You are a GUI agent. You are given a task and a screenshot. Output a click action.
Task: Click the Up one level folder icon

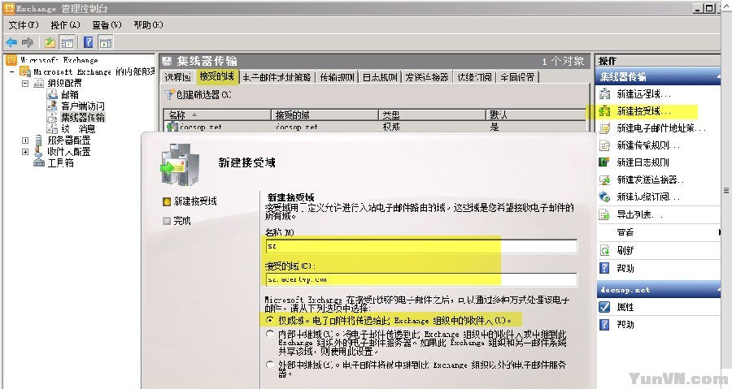point(50,43)
